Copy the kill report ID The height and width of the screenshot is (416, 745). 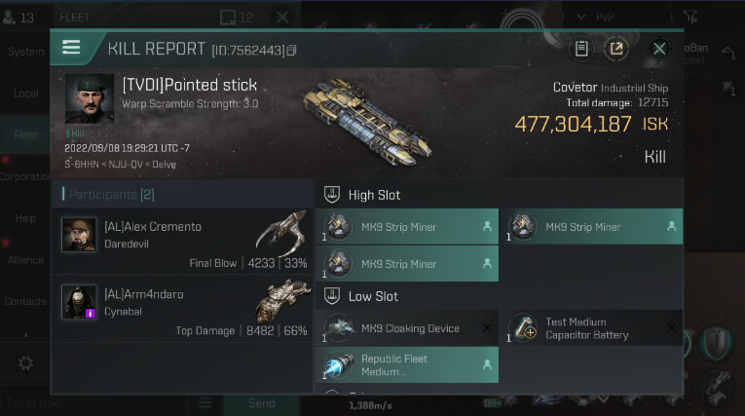pyautogui.click(x=291, y=50)
